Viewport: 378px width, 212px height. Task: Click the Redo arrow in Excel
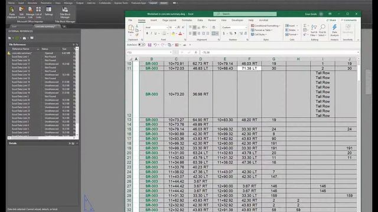[x=162, y=45]
